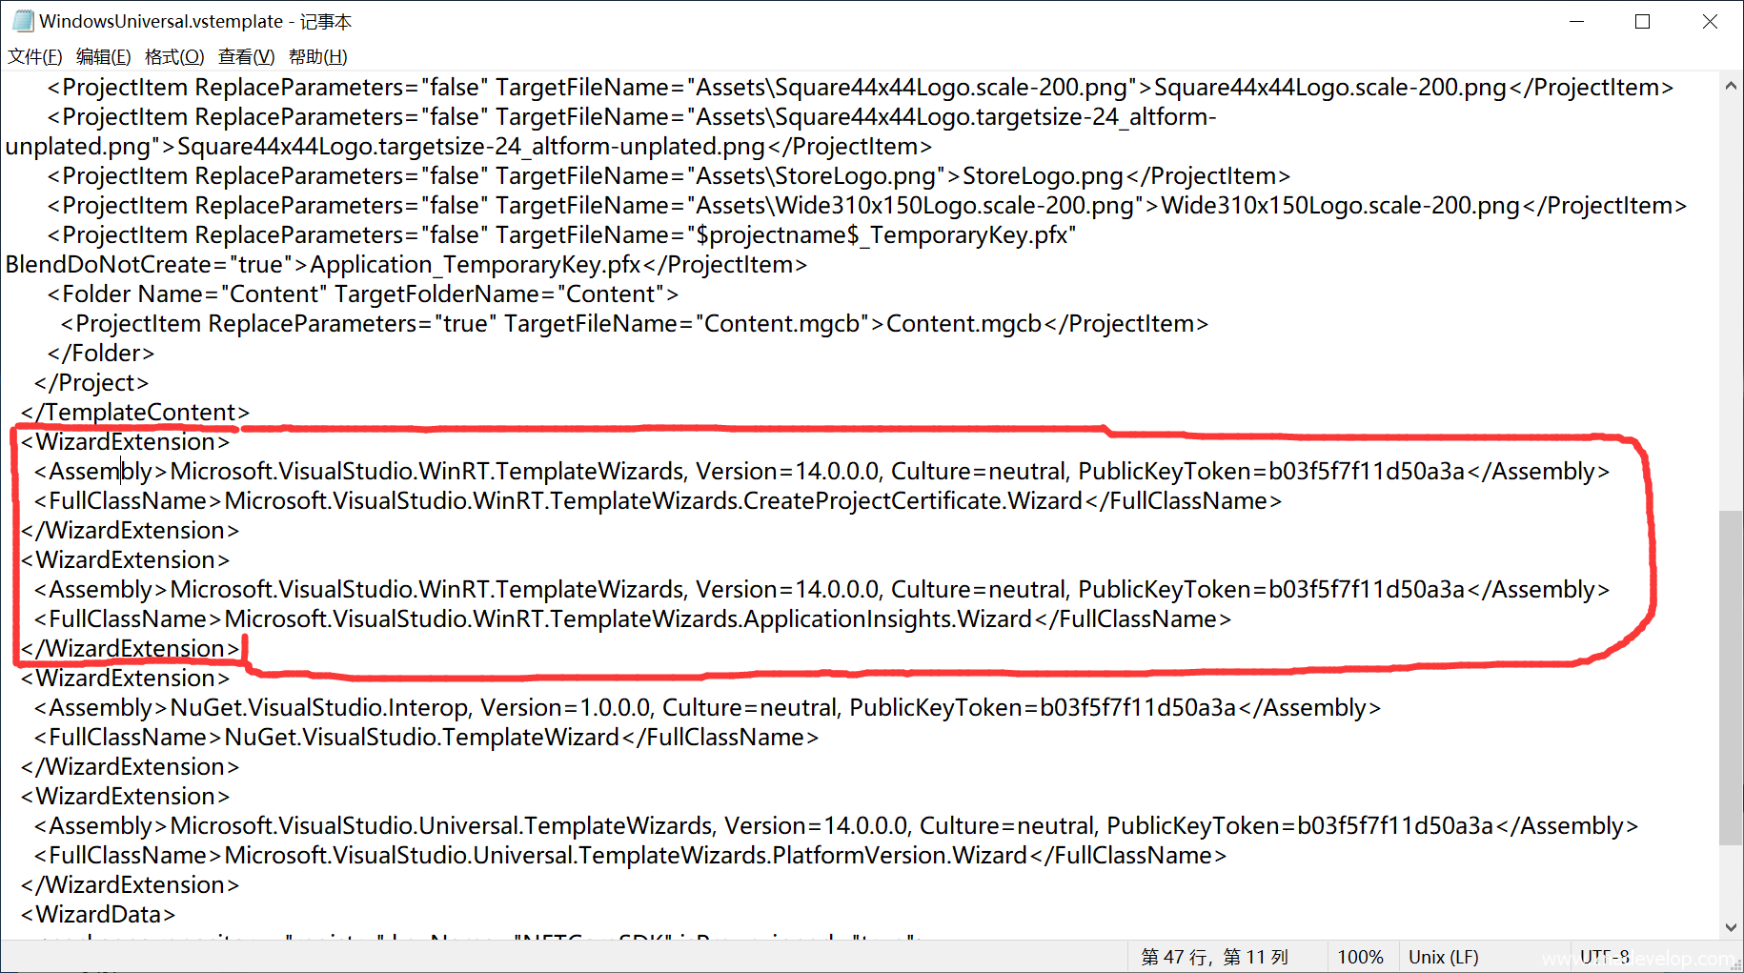Image resolution: width=1744 pixels, height=973 pixels.
Task: Minimize the Notepad window
Action: click(x=1576, y=21)
